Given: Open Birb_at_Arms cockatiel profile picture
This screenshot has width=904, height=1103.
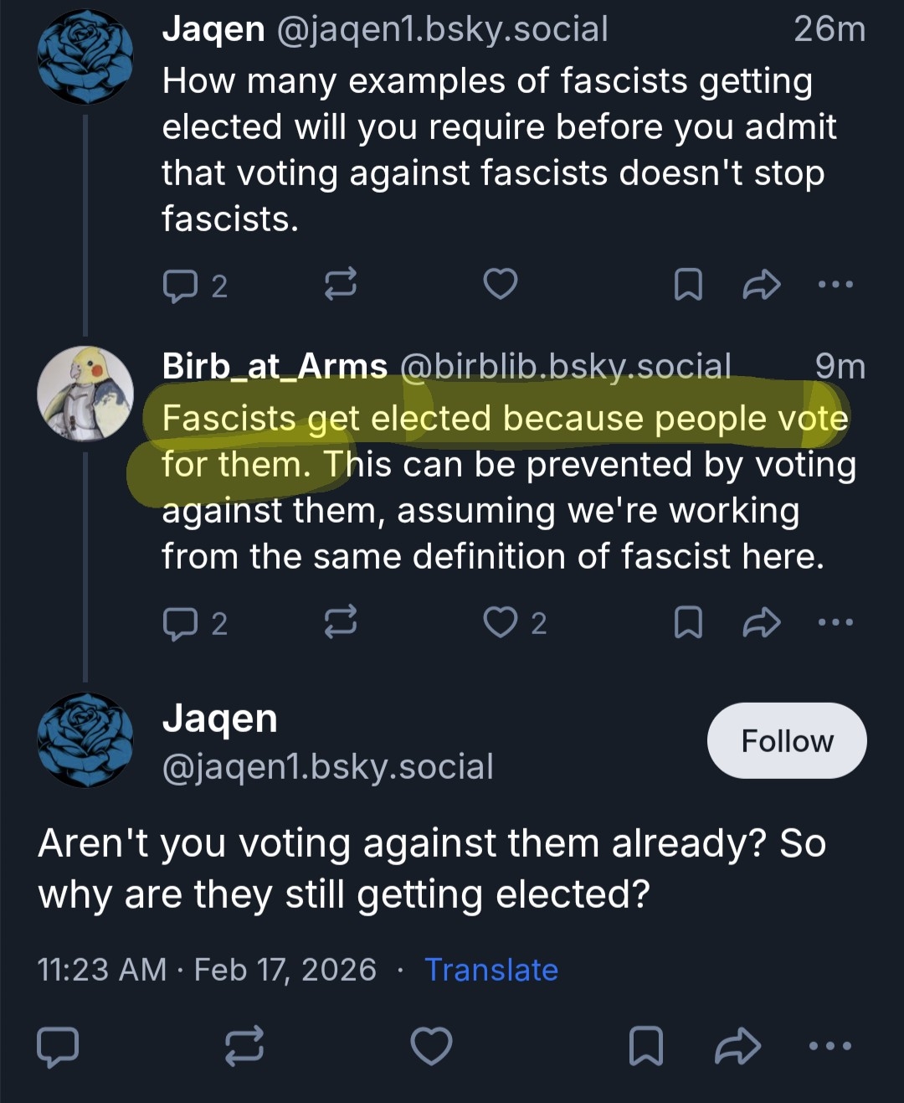Looking at the screenshot, I should (x=85, y=393).
